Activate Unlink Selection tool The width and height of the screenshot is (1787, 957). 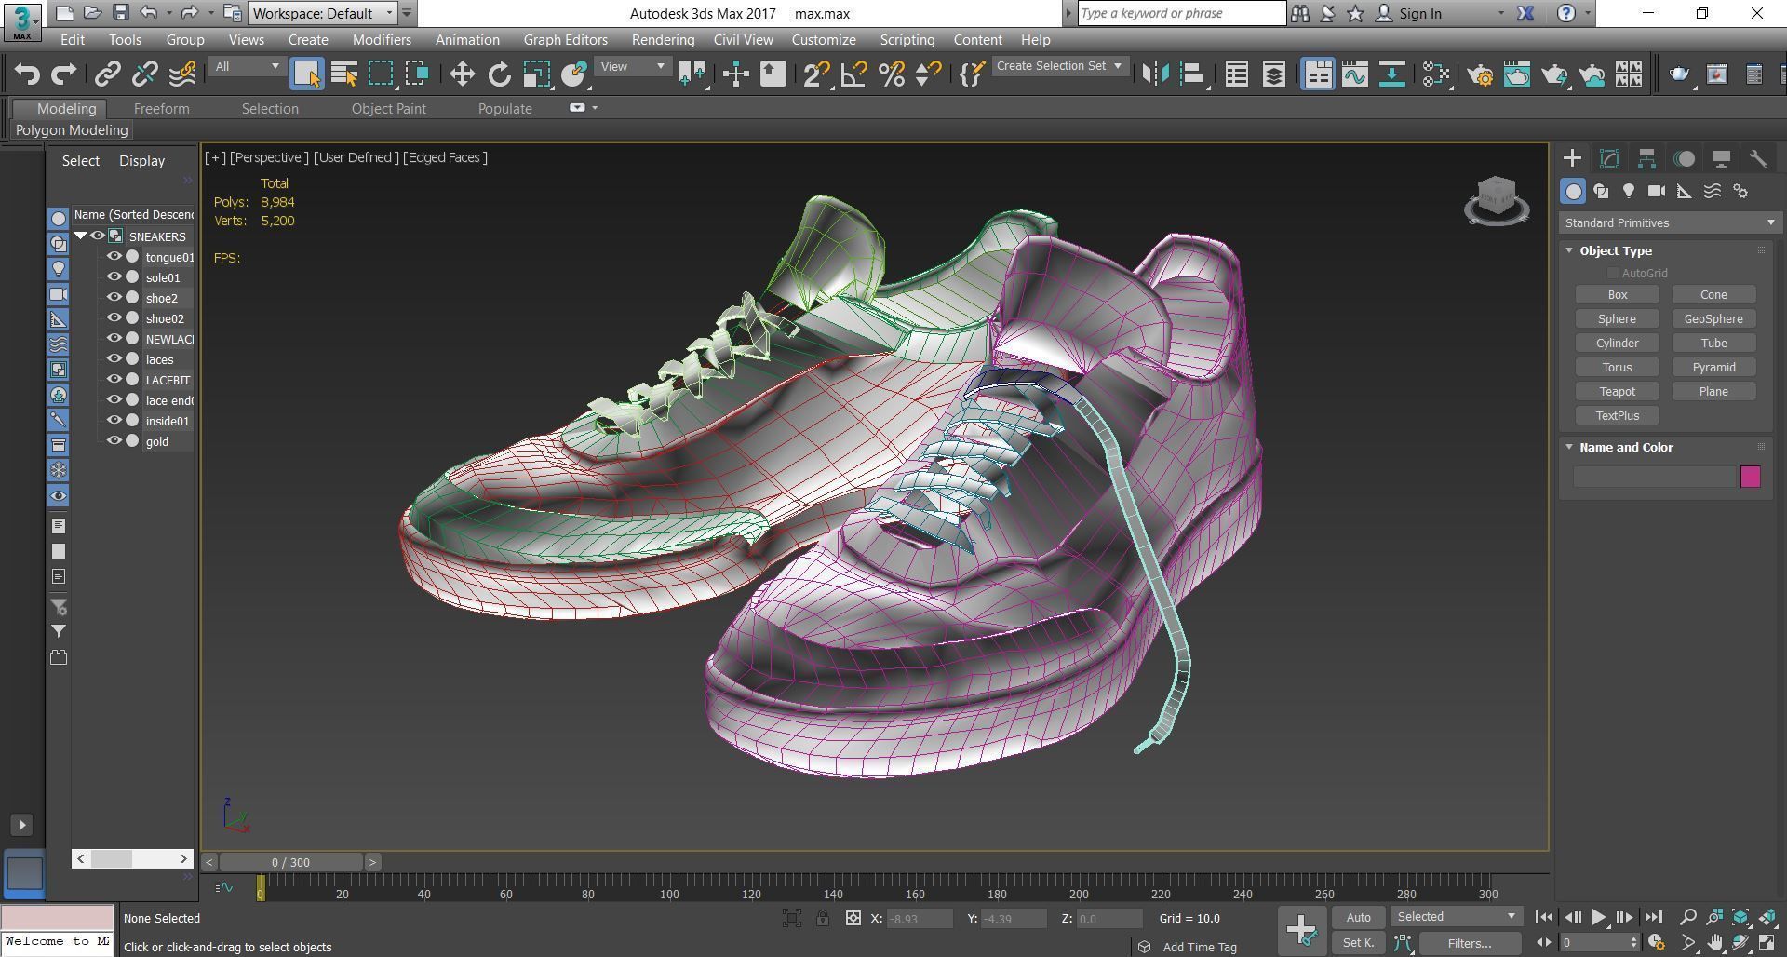(x=145, y=74)
